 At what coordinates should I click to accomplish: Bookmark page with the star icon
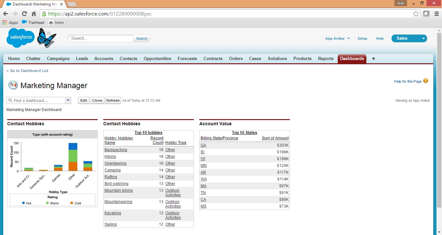[416, 14]
